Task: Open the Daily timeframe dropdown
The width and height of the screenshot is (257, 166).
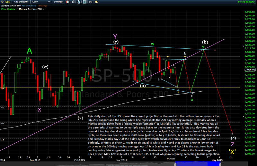Action: coord(41,2)
